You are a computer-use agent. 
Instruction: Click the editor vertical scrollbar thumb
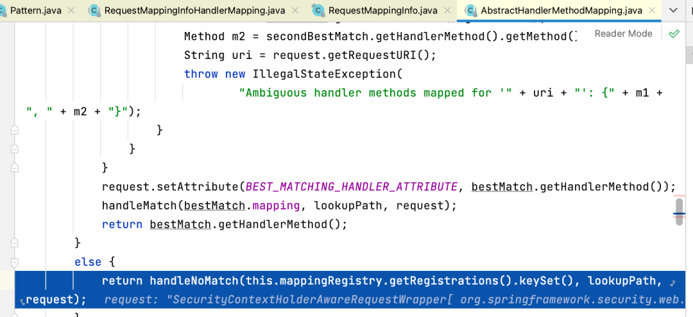[x=680, y=212]
